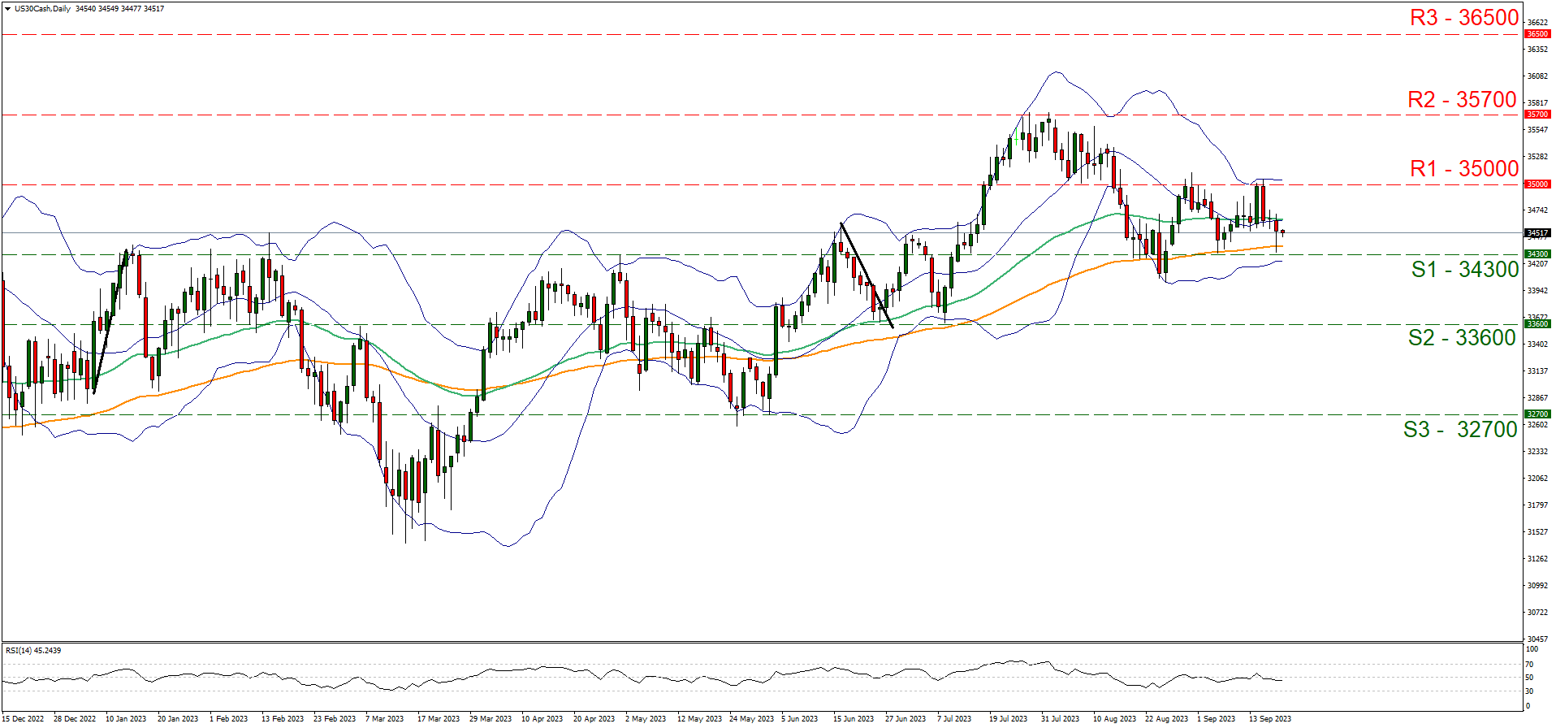Screen dimensions: 1556x728
Task: Select the red 36500 price tag
Action: coord(1537,34)
